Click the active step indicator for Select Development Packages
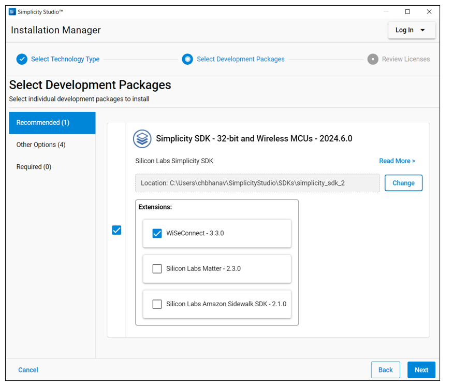 [187, 59]
